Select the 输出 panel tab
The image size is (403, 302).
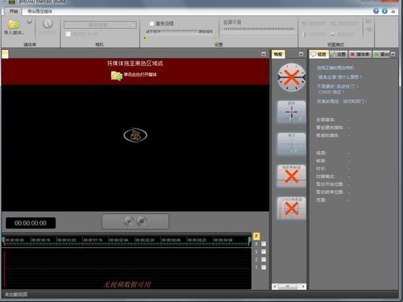[381, 54]
